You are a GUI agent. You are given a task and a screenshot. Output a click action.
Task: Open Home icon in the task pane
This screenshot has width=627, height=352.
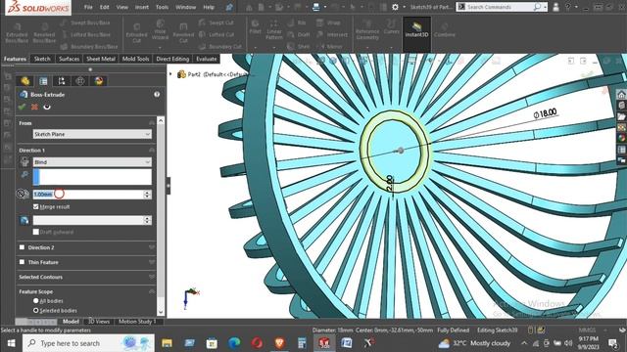(621, 95)
